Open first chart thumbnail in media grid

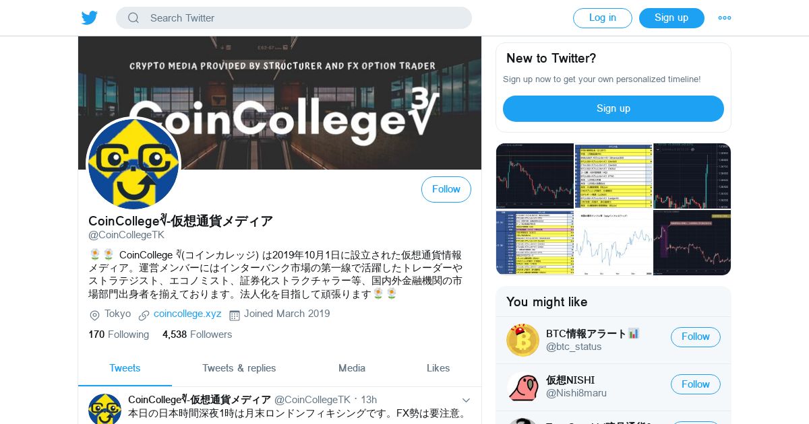click(x=535, y=176)
